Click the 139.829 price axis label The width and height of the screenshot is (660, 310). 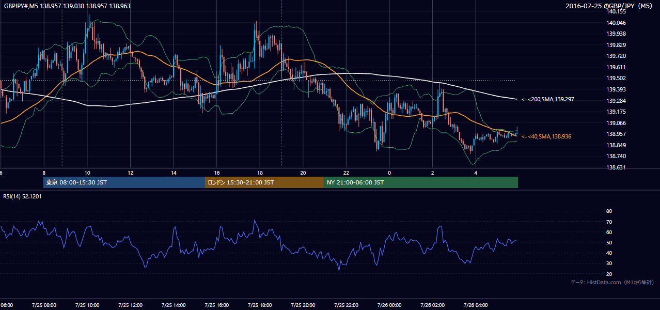(616, 45)
